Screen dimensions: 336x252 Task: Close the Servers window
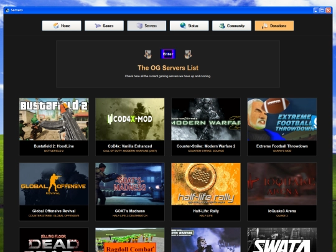click(329, 11)
